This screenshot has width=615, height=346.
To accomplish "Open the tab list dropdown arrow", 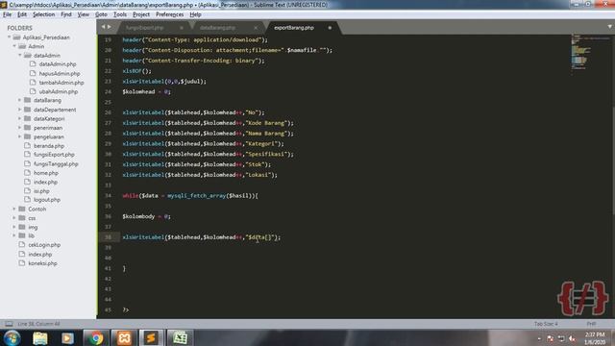I will [x=609, y=27].
